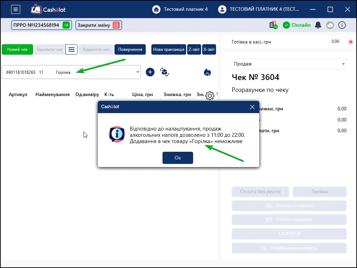This screenshot has width=357, height=268.
Task: Click the green Онлайн status checkmark
Action: point(286,25)
